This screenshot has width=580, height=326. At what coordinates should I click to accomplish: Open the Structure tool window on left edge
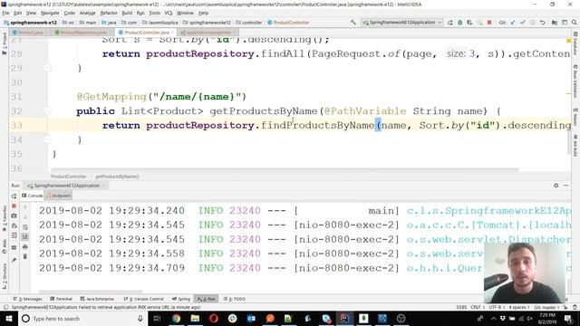click(5, 275)
